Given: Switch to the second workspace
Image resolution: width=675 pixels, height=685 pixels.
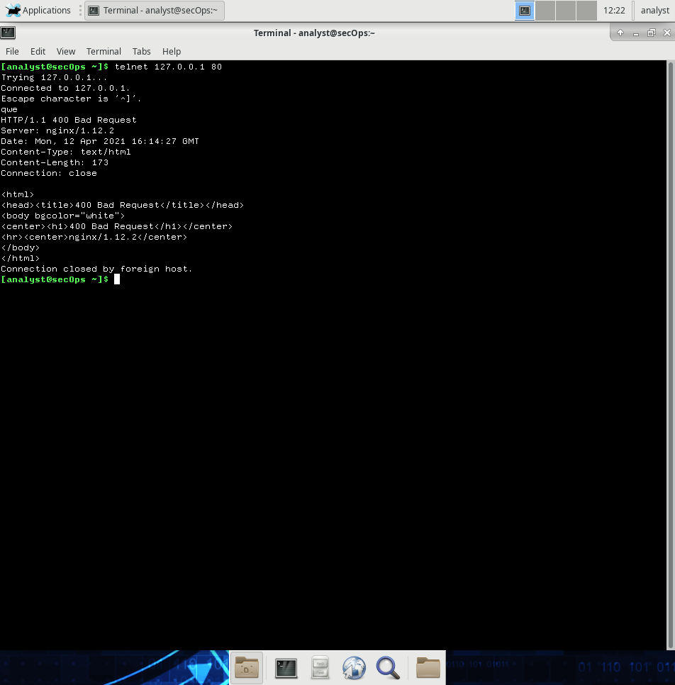Looking at the screenshot, I should pyautogui.click(x=545, y=11).
